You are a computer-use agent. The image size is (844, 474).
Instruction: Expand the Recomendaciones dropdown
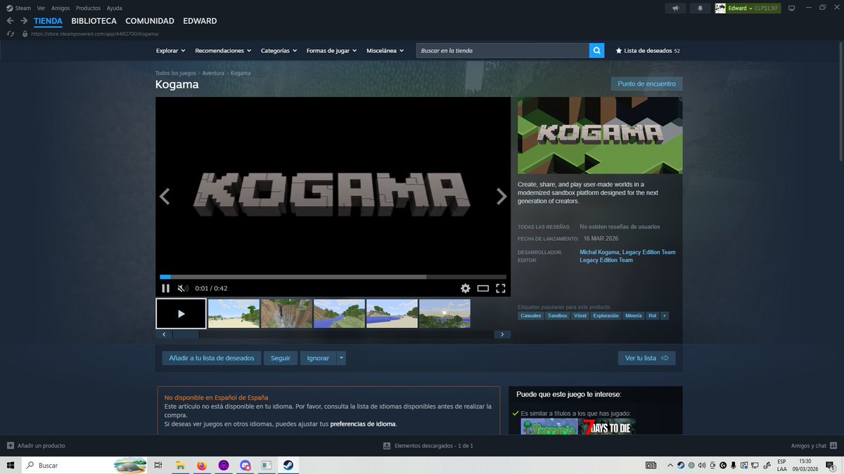pos(223,51)
